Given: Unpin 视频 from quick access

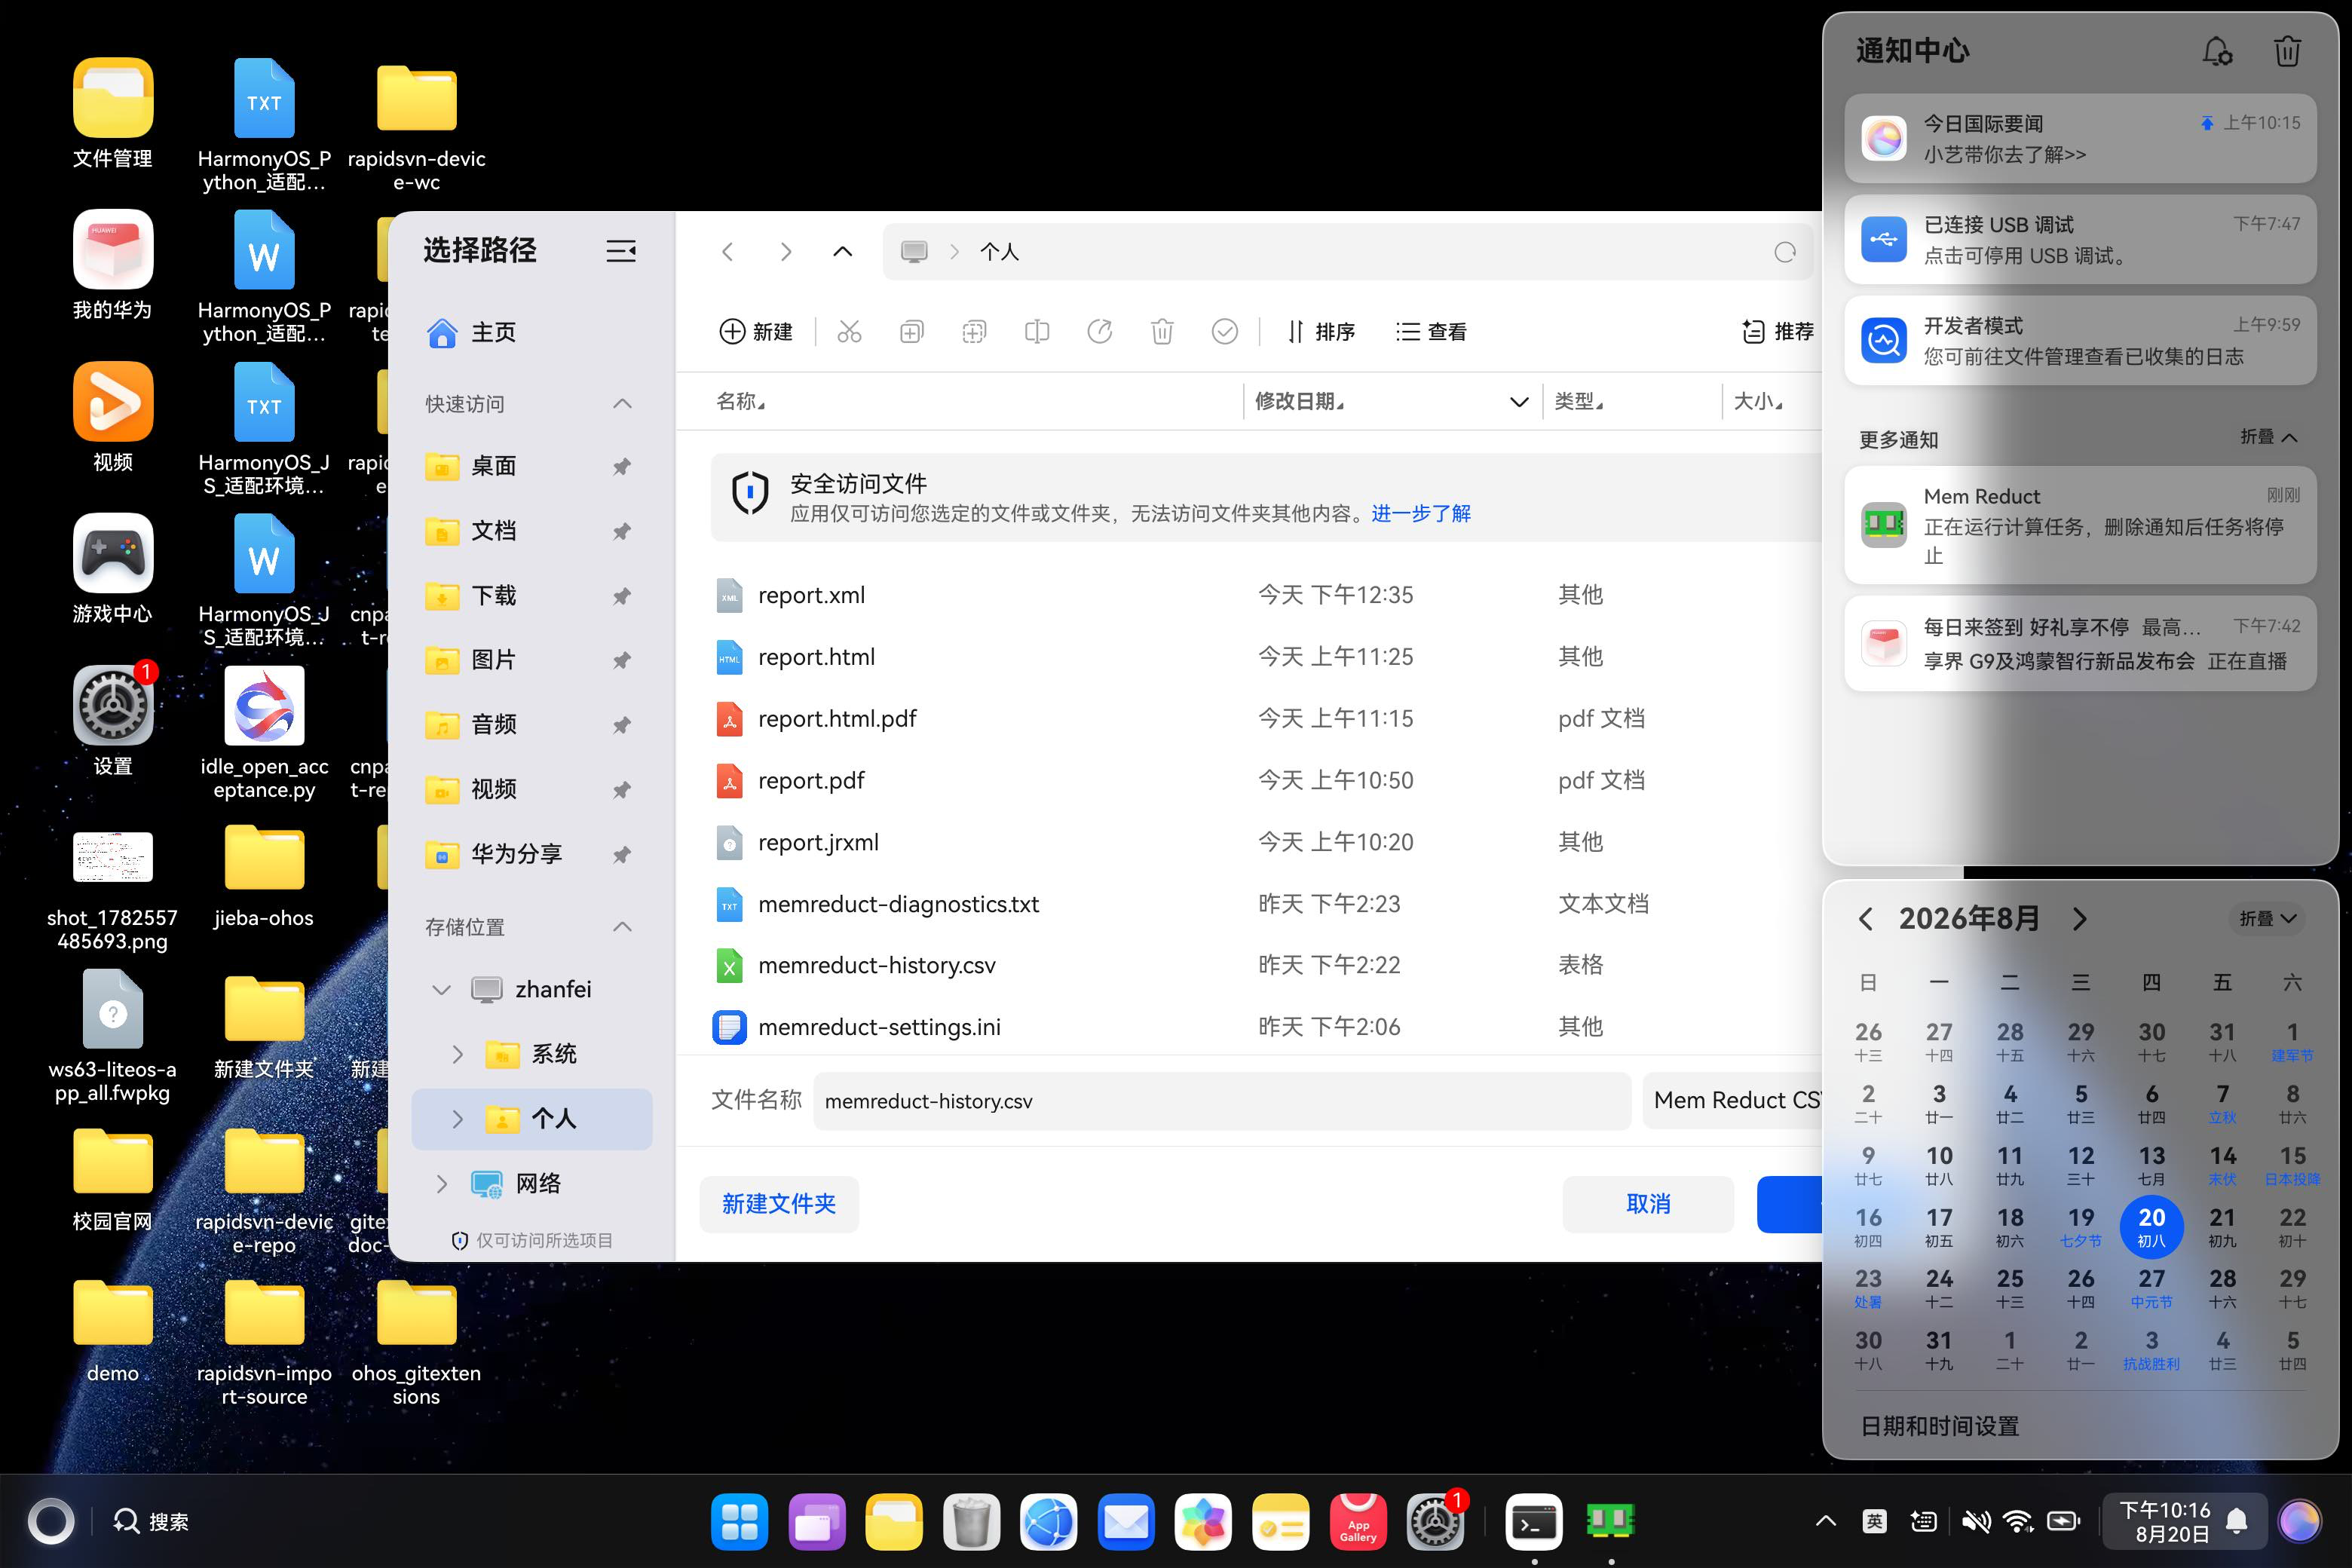Looking at the screenshot, I should [x=622, y=790].
